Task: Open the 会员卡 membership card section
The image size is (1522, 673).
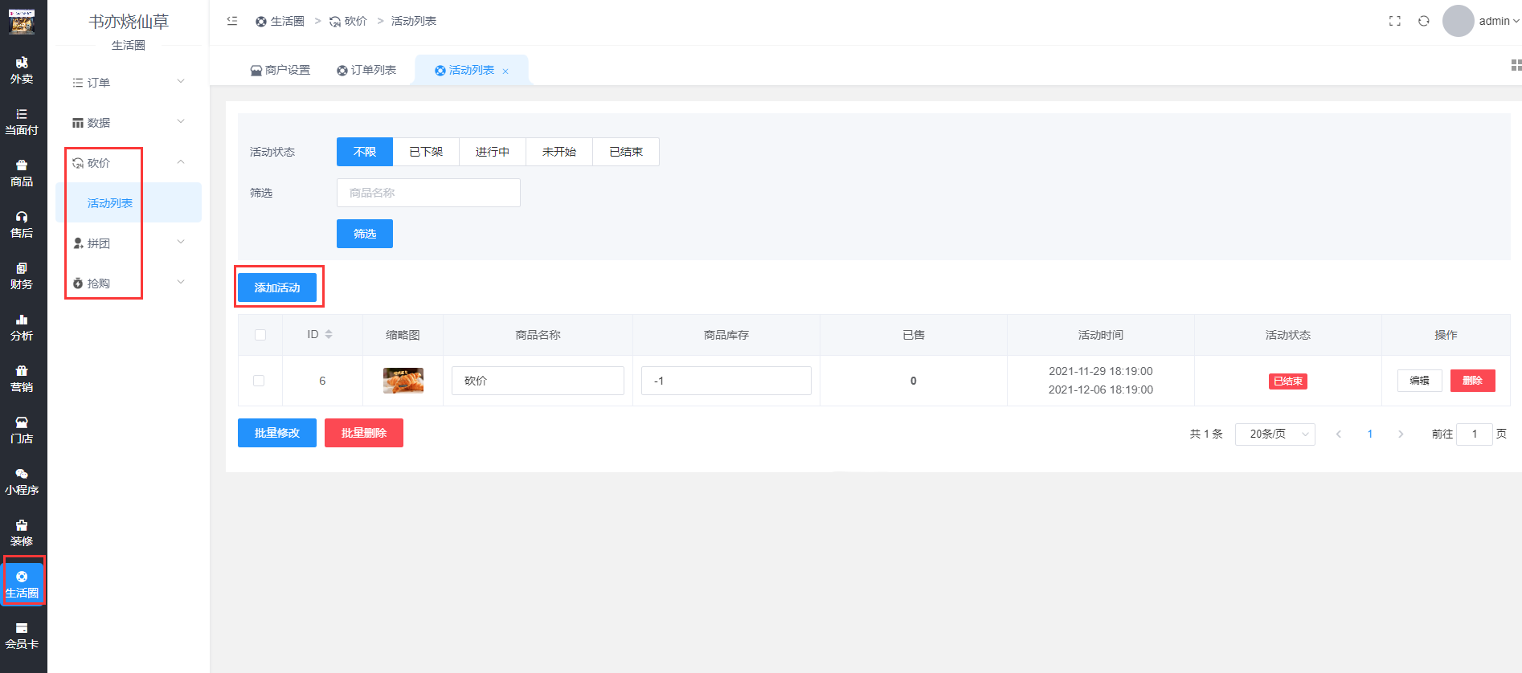Action: click(22, 636)
